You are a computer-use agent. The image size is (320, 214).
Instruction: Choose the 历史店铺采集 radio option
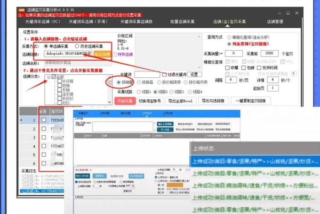coord(77,46)
